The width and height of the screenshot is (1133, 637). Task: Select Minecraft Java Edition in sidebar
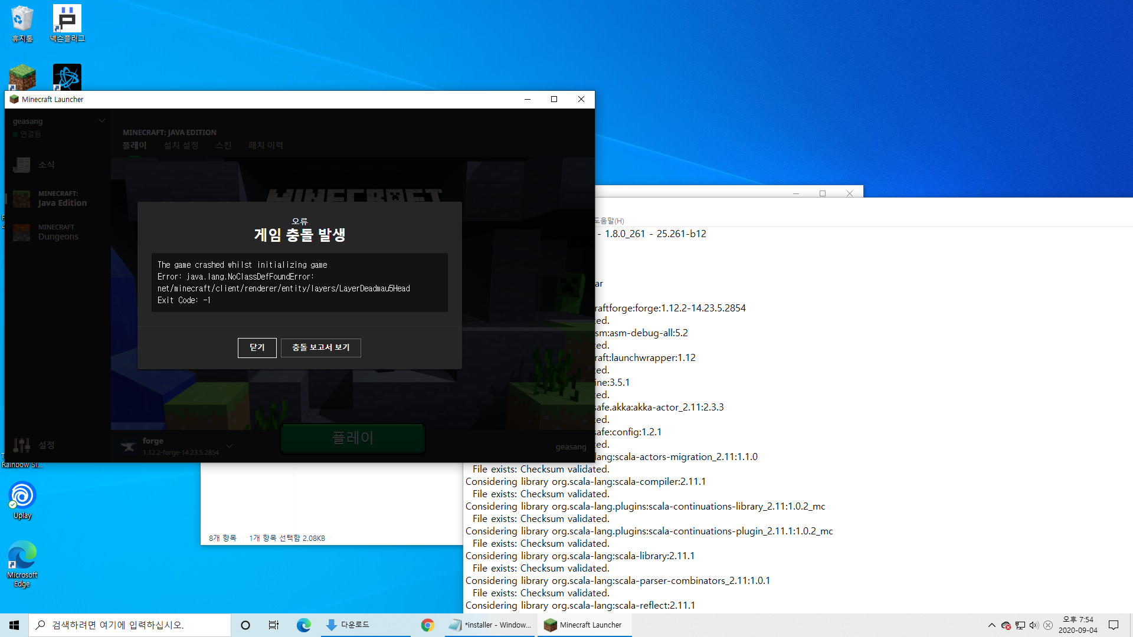58,199
